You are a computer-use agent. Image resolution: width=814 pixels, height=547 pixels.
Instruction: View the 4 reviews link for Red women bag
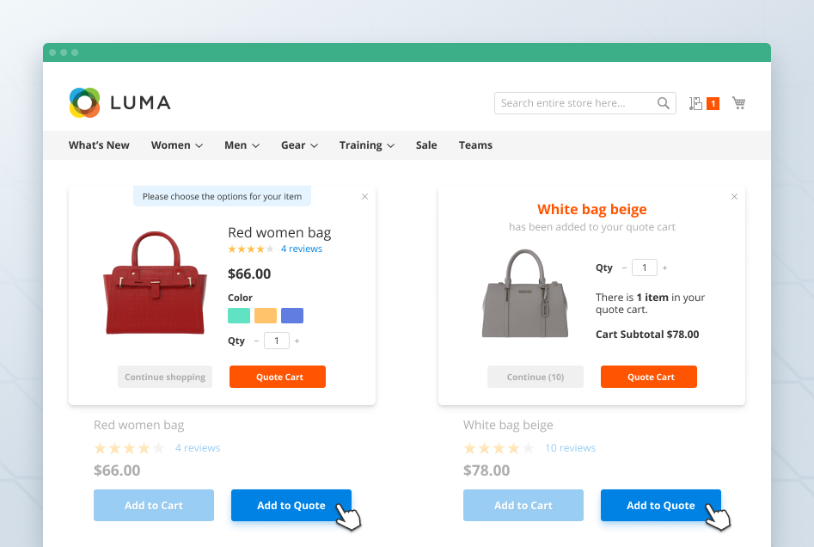301,249
